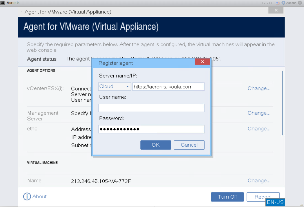Screen dimensions: 304x207
Task: Confirm registration with the OK button
Action: [x=156, y=145]
